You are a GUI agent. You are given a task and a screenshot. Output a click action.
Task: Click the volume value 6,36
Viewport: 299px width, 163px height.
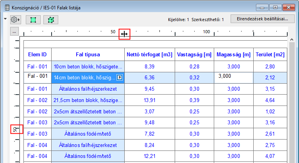[149, 78]
